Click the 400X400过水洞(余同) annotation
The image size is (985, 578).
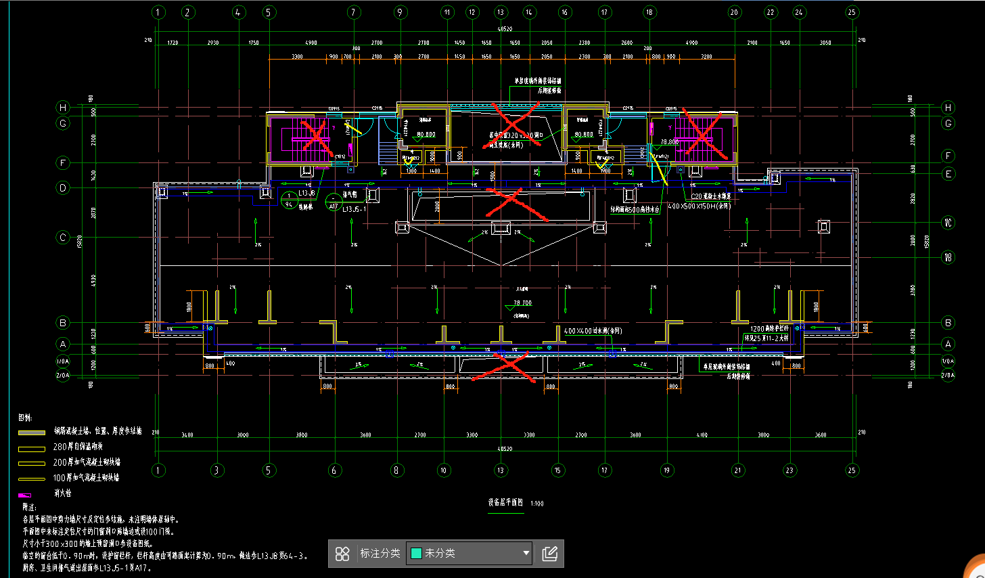pos(593,331)
